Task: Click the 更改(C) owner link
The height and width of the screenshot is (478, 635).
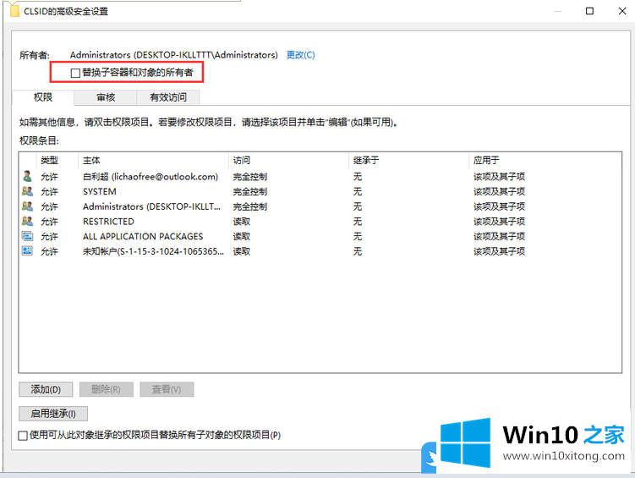Action: pyautogui.click(x=300, y=55)
